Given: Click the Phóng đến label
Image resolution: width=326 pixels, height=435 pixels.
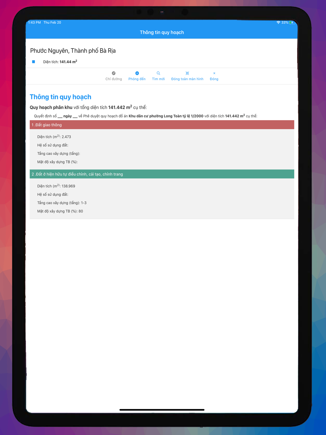Looking at the screenshot, I should point(137,79).
